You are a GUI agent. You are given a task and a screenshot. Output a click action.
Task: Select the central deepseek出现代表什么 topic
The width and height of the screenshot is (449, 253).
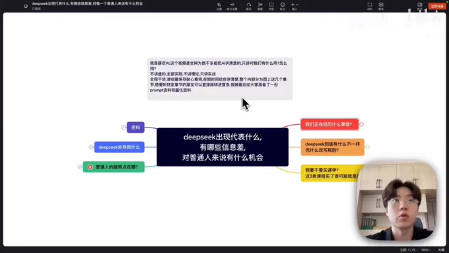[x=223, y=147]
